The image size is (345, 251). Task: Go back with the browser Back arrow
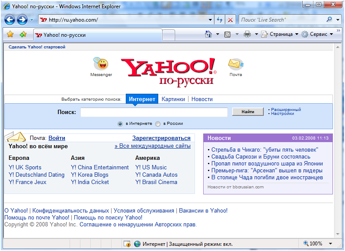coord(10,20)
